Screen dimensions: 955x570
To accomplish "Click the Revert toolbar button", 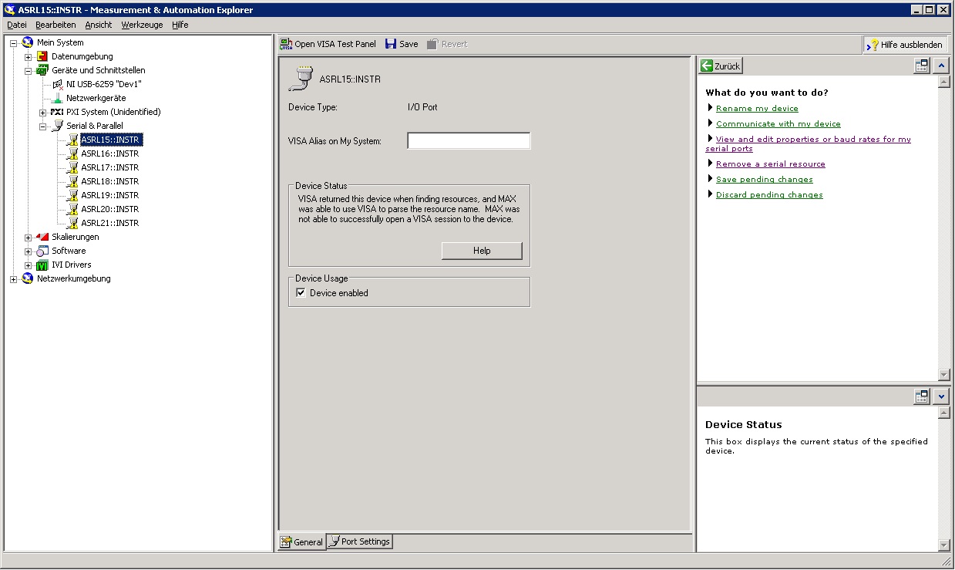I will [x=447, y=44].
